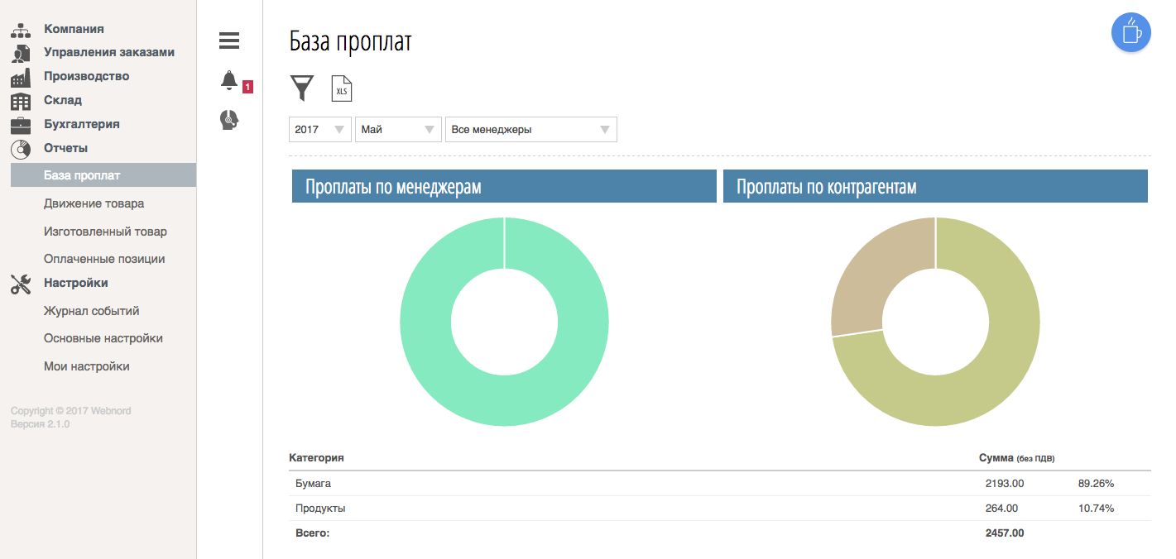Click the hamburger menu icon
Image resolution: width=1176 pixels, height=559 pixels.
(x=229, y=41)
